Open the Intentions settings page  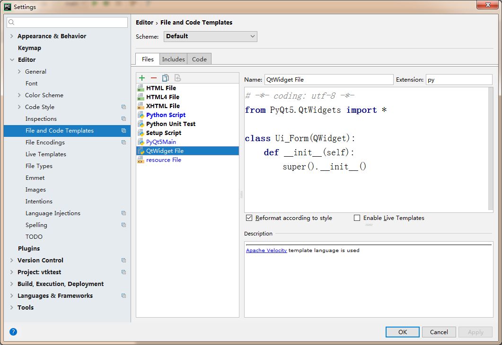pos(39,201)
